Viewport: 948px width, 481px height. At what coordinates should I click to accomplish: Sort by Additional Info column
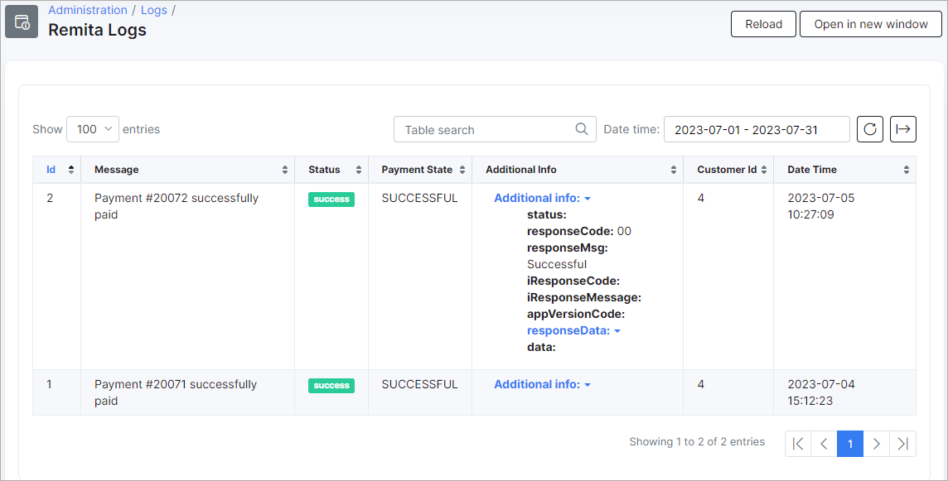click(578, 170)
